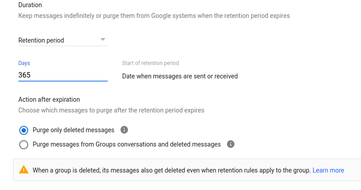Click the 'Purge only deleted messages' label text
This screenshot has width=361, height=190.
pyautogui.click(x=73, y=130)
